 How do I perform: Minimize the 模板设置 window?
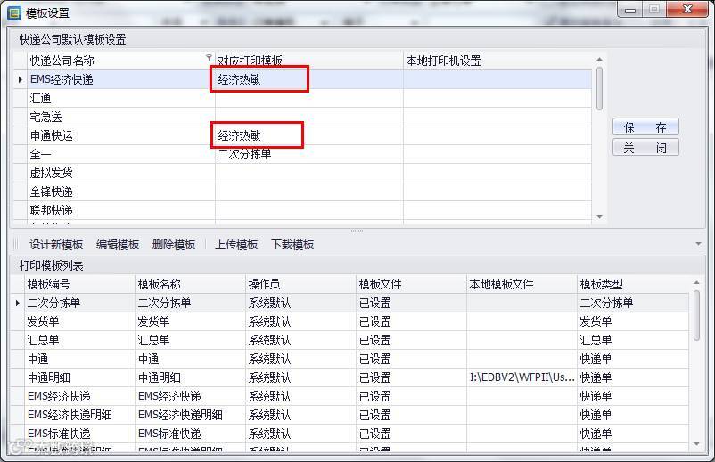coord(630,10)
